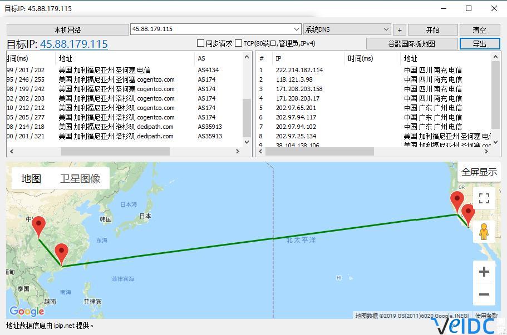Expand the target IP address dropdown
Image resolution: width=507 pixels, height=335 pixels.
296,29
